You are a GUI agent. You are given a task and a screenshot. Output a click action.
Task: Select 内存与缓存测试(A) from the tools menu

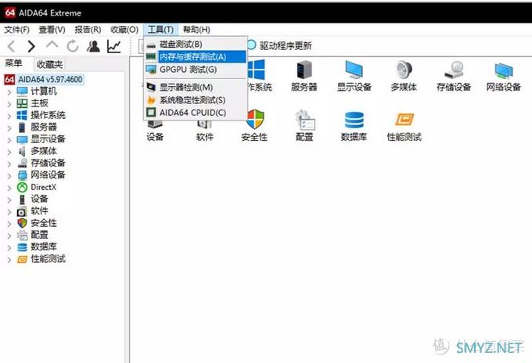pos(196,56)
